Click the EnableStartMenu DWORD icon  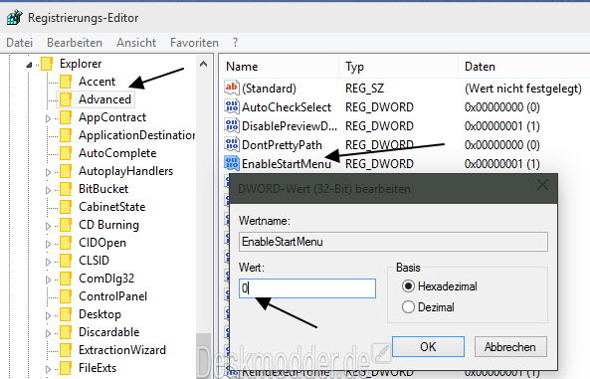point(232,163)
